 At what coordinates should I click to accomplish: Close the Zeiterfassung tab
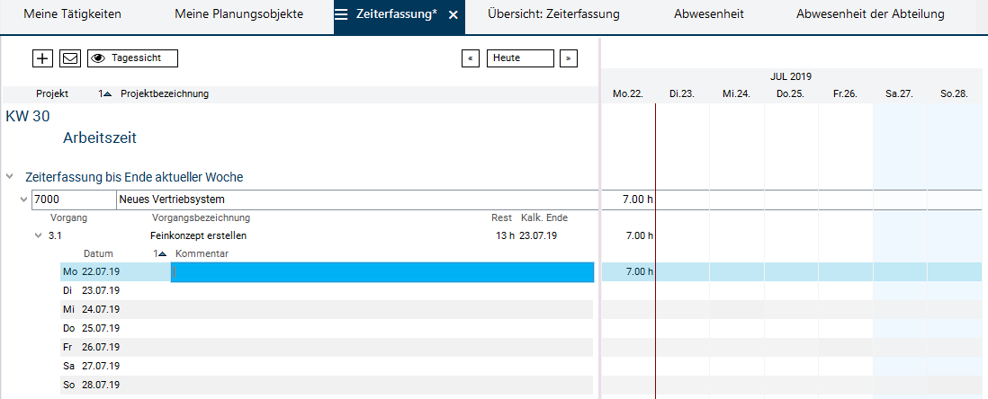(x=453, y=15)
